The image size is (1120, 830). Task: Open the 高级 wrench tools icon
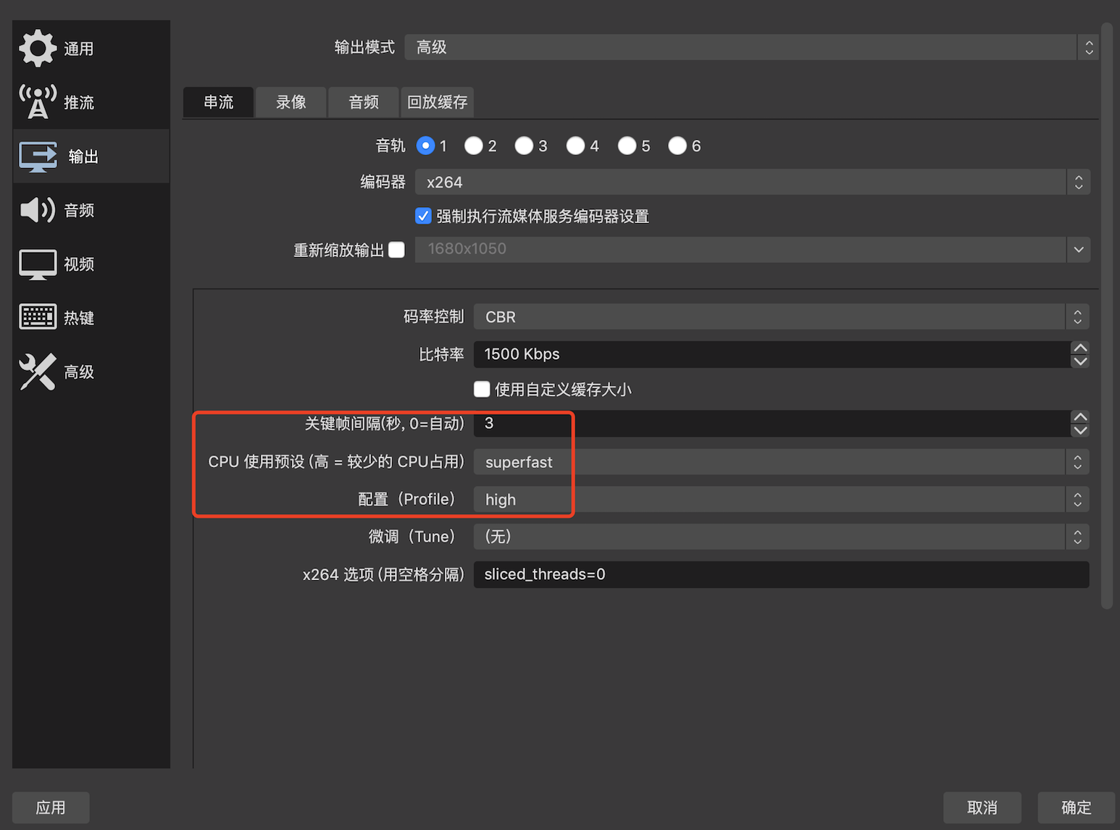tap(38, 372)
